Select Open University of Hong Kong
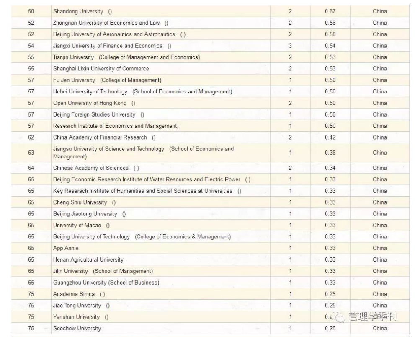 pyautogui.click(x=94, y=103)
